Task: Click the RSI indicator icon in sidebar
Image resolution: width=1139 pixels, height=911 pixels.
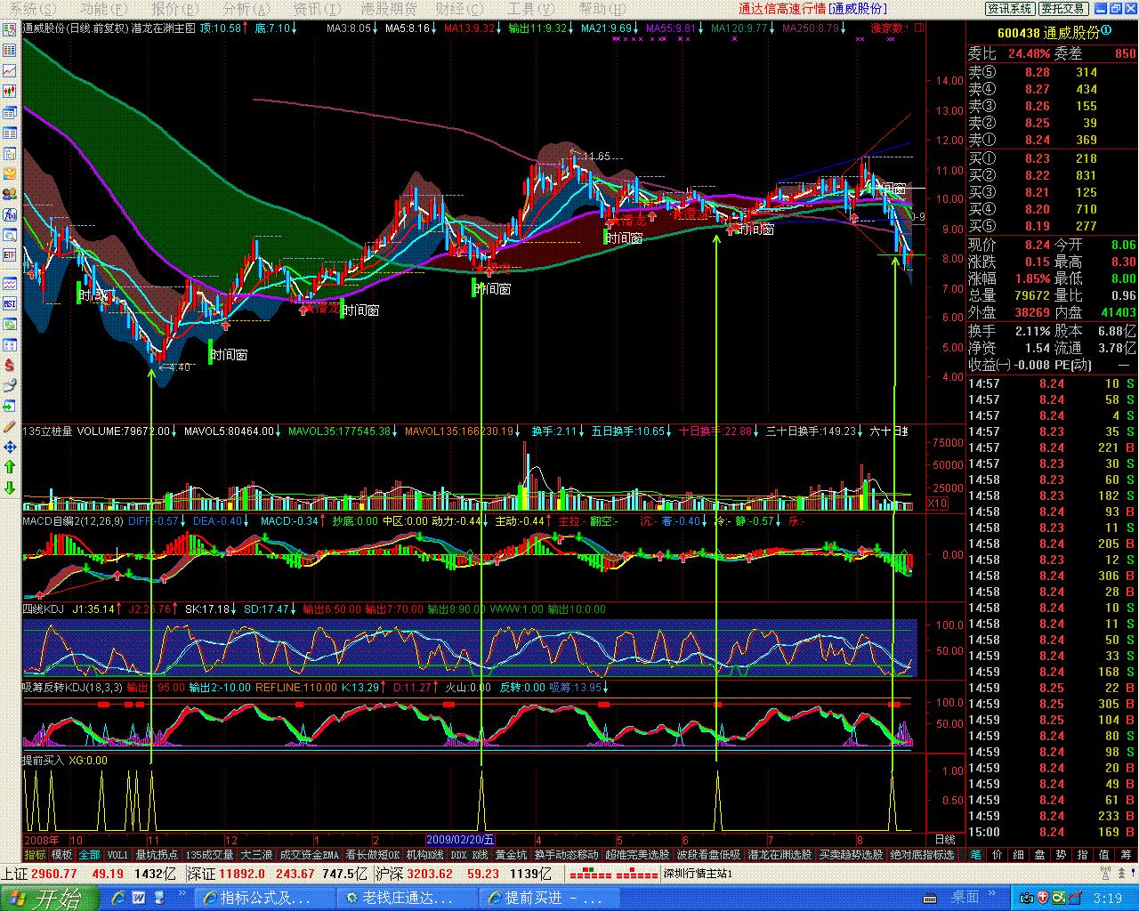Action: point(10,303)
